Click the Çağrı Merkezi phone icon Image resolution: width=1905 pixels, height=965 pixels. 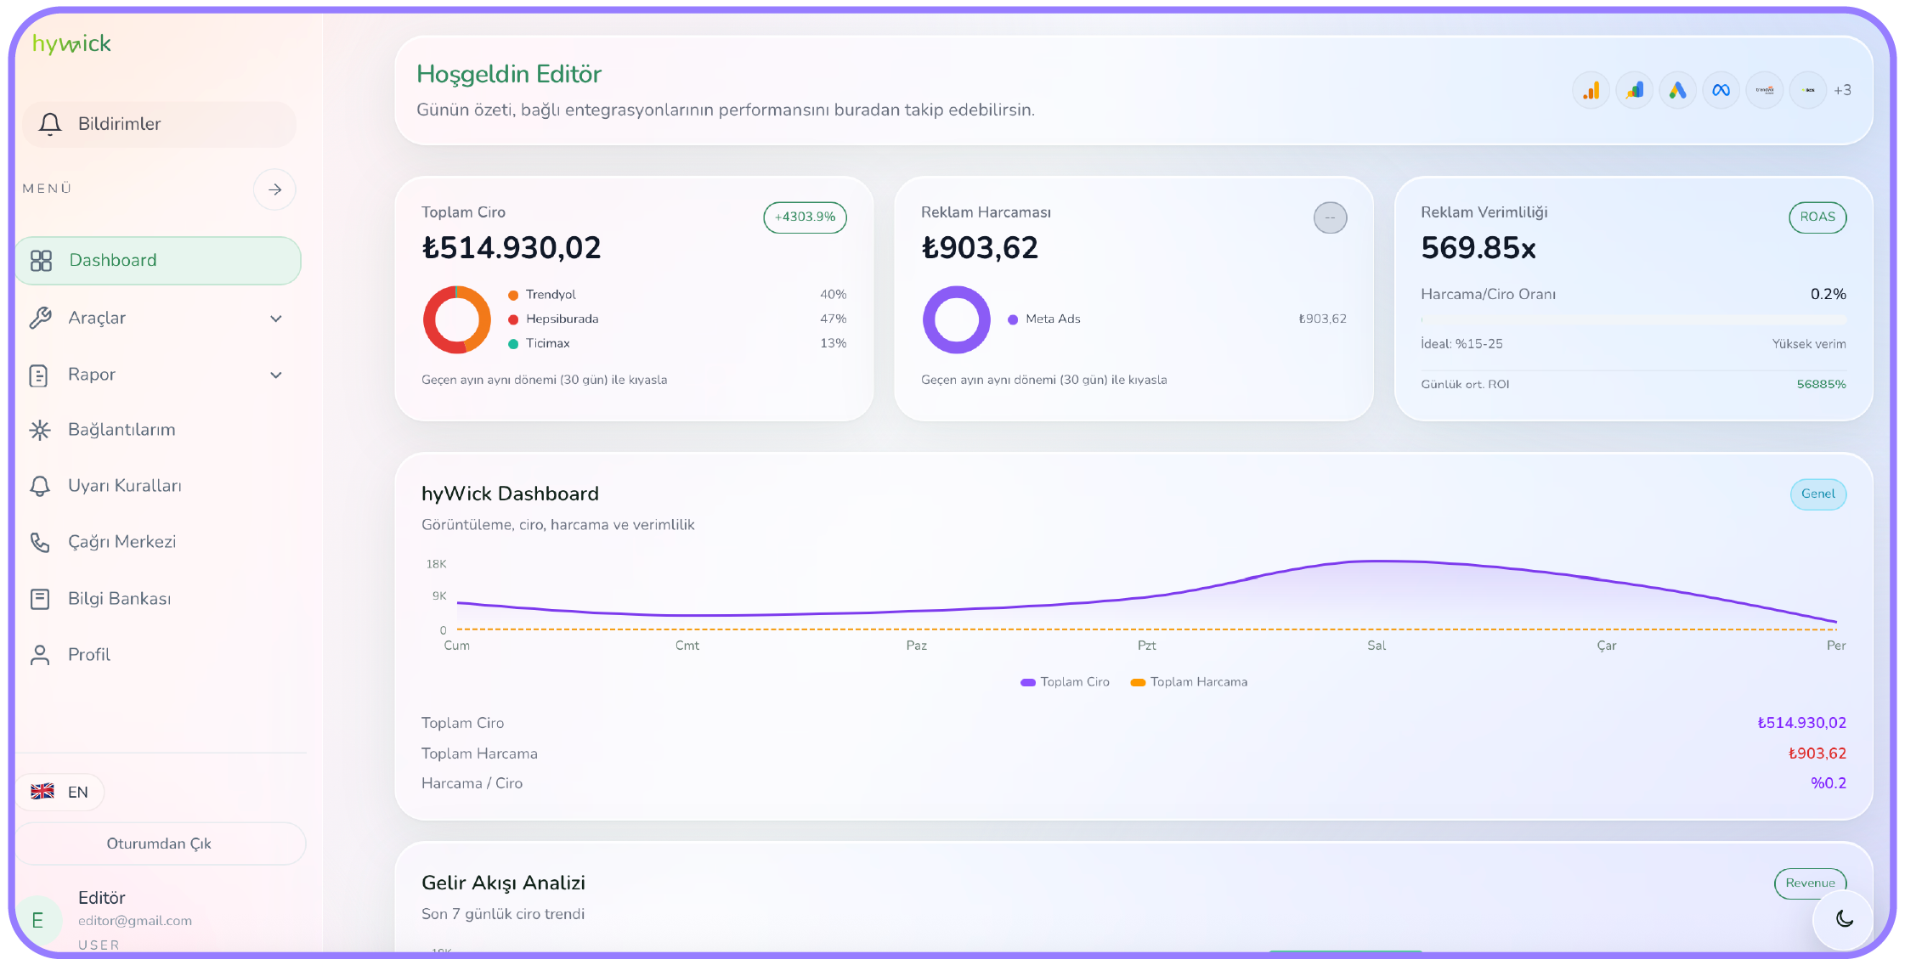pos(40,542)
